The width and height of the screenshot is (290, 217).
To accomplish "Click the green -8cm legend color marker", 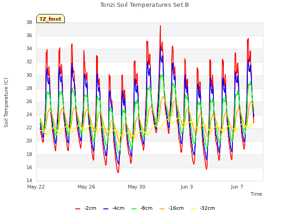I will pyautogui.click(x=134, y=209).
